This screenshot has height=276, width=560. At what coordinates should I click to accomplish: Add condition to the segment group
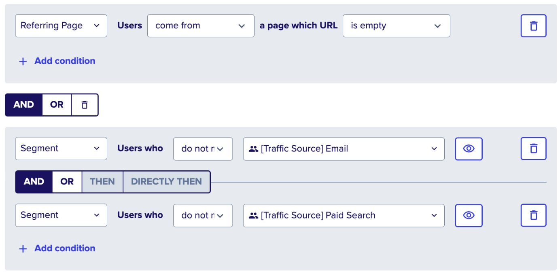click(57, 248)
